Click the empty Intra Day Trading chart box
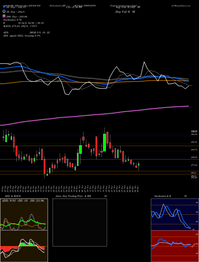199x262 pixels. click(80, 222)
